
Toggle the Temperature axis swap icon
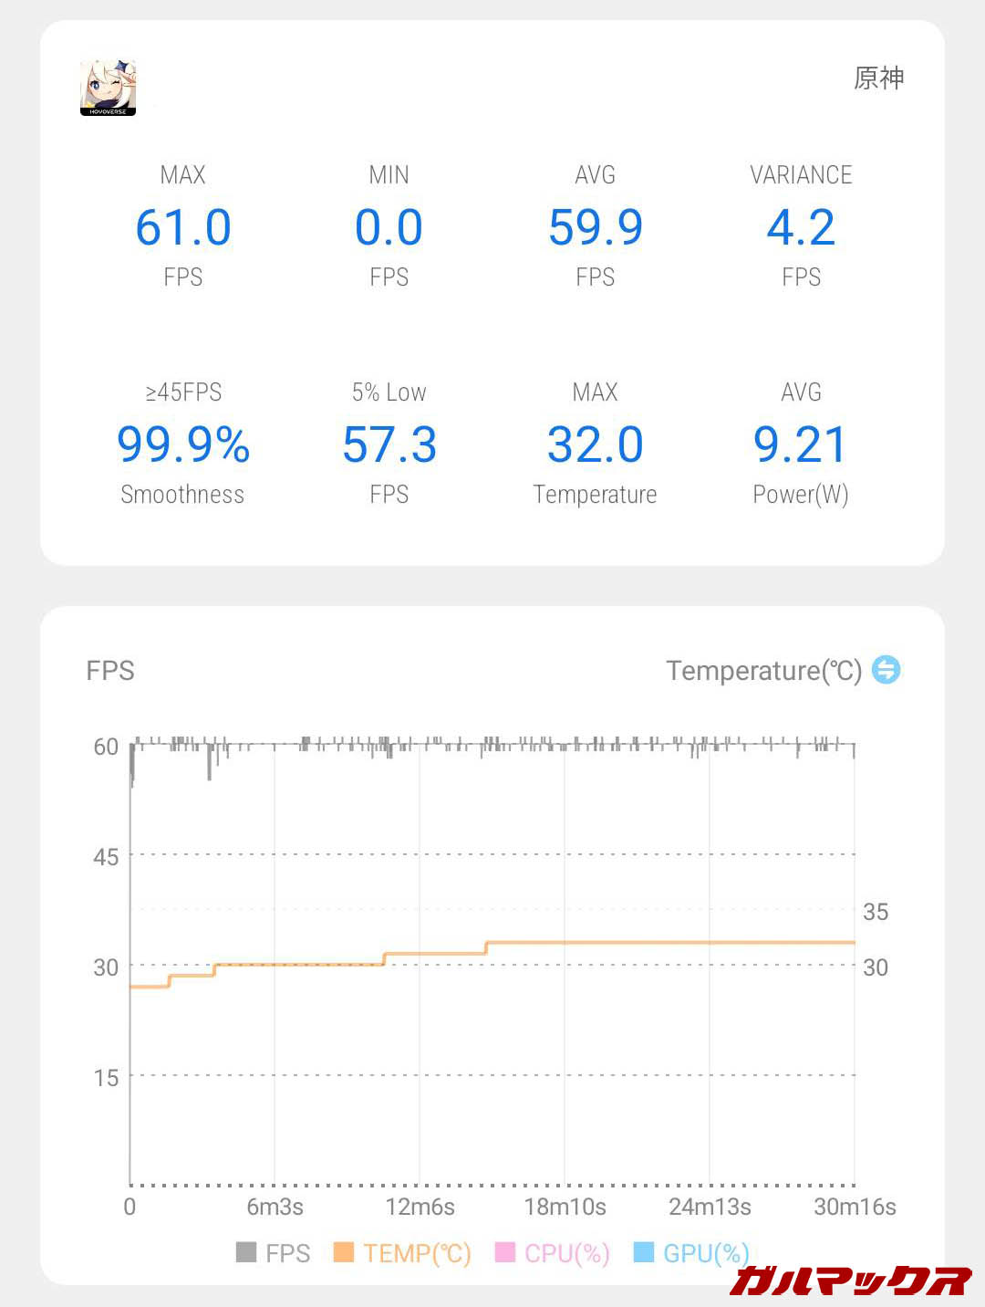pos(886,670)
